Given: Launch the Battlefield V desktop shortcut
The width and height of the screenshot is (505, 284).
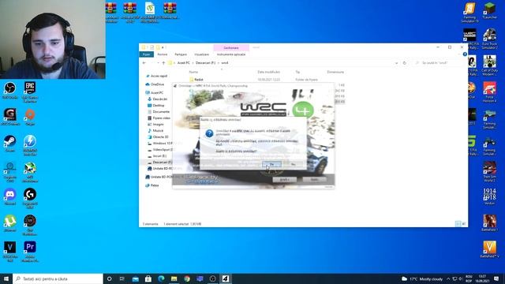Looking at the screenshot, I should pyautogui.click(x=489, y=250).
